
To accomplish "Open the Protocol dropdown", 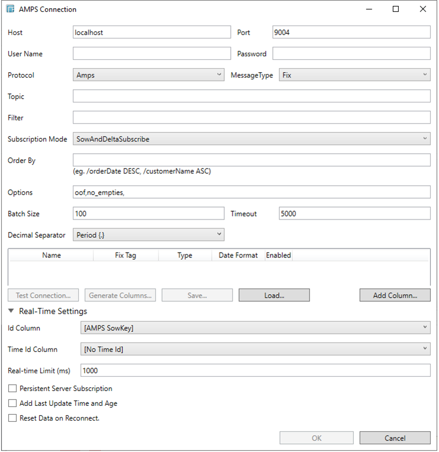I will click(x=148, y=75).
